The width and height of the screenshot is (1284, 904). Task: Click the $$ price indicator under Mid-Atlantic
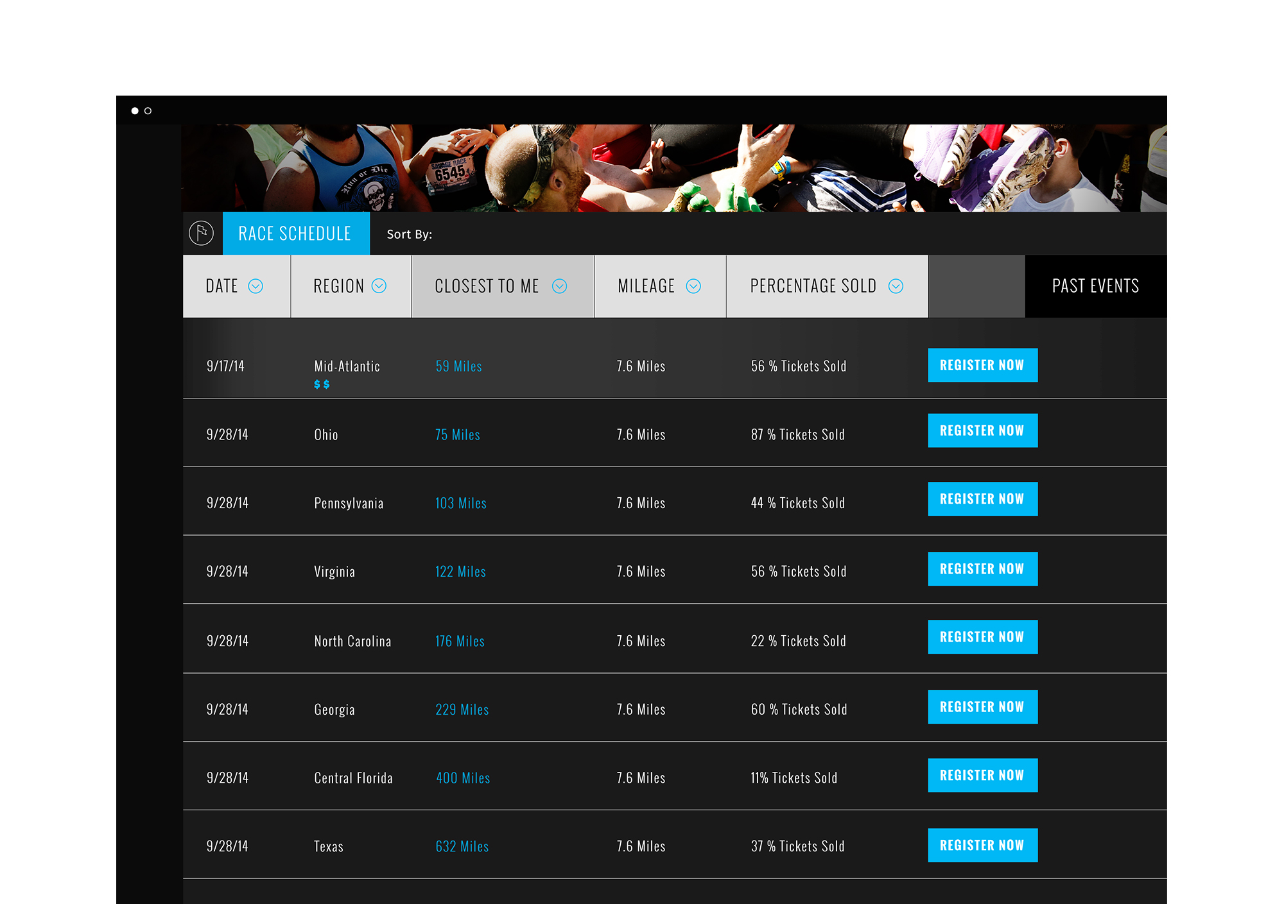point(322,384)
